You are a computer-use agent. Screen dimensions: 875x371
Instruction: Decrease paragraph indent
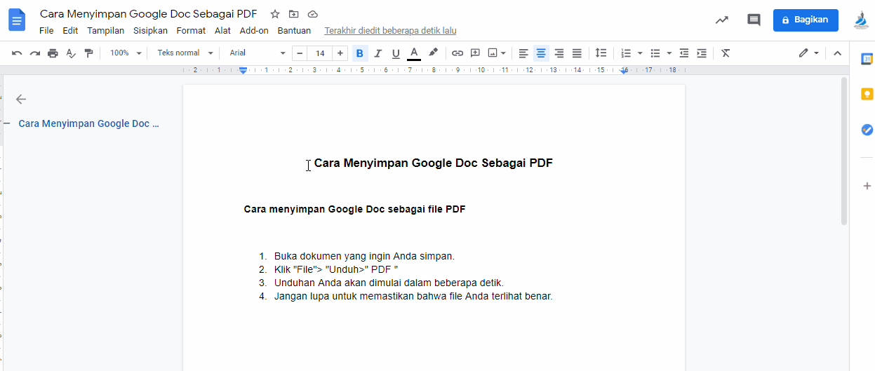683,53
